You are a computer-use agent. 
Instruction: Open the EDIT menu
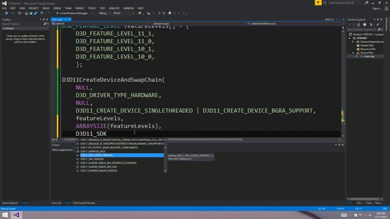tap(13, 8)
